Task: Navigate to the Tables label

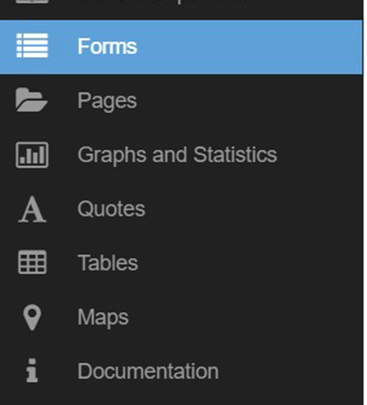Action: [x=107, y=262]
